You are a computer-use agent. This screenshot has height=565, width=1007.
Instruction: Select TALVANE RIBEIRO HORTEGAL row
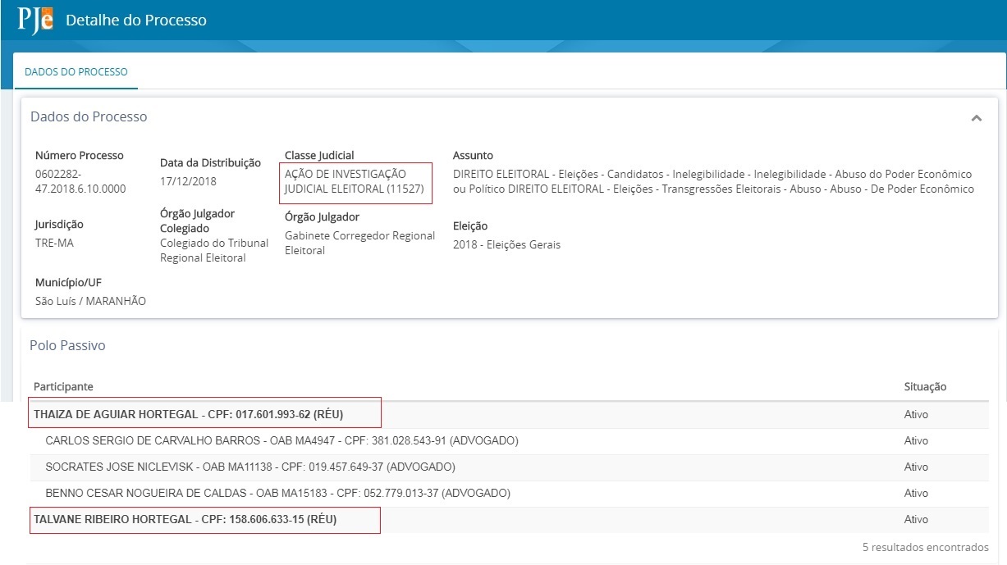[185, 520]
